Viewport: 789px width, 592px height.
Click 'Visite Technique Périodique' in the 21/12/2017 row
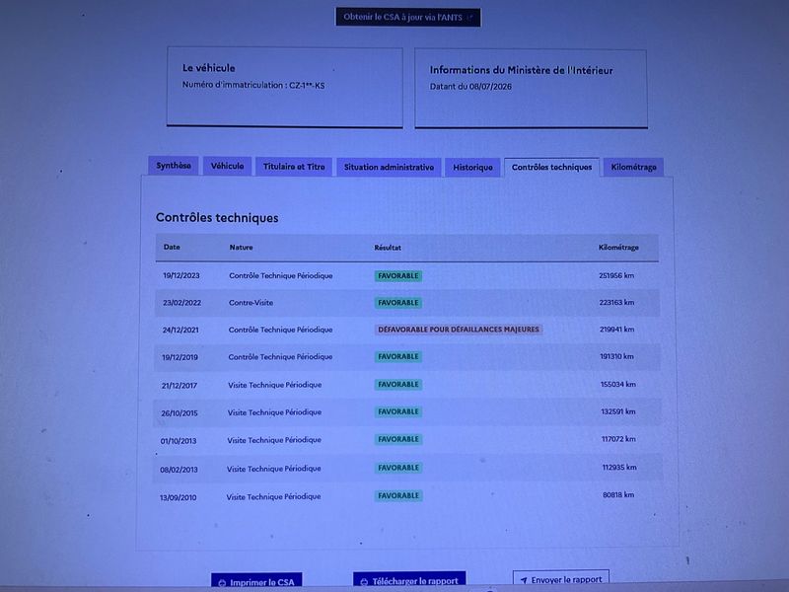point(275,385)
